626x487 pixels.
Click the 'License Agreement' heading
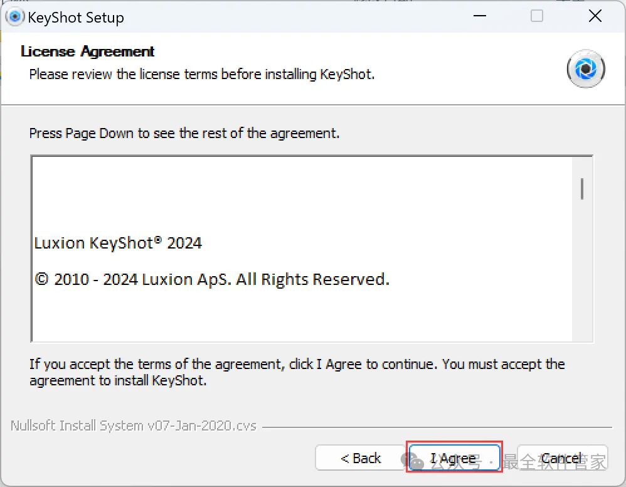tap(87, 51)
